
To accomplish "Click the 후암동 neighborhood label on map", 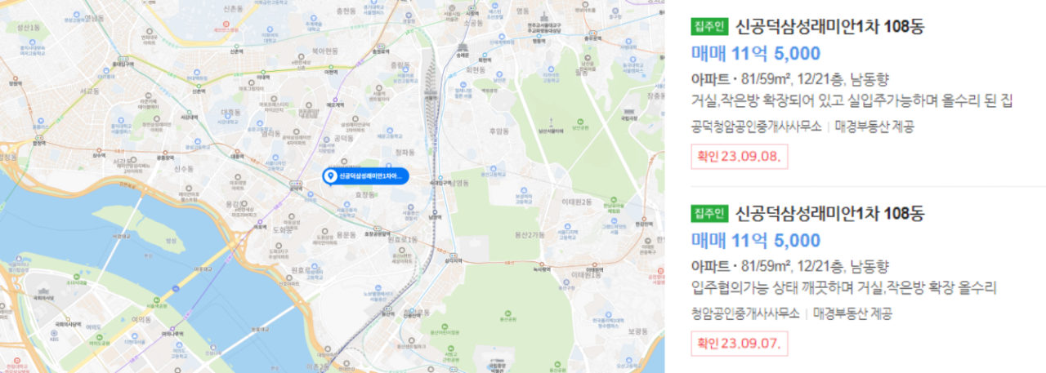I will click(x=499, y=131).
